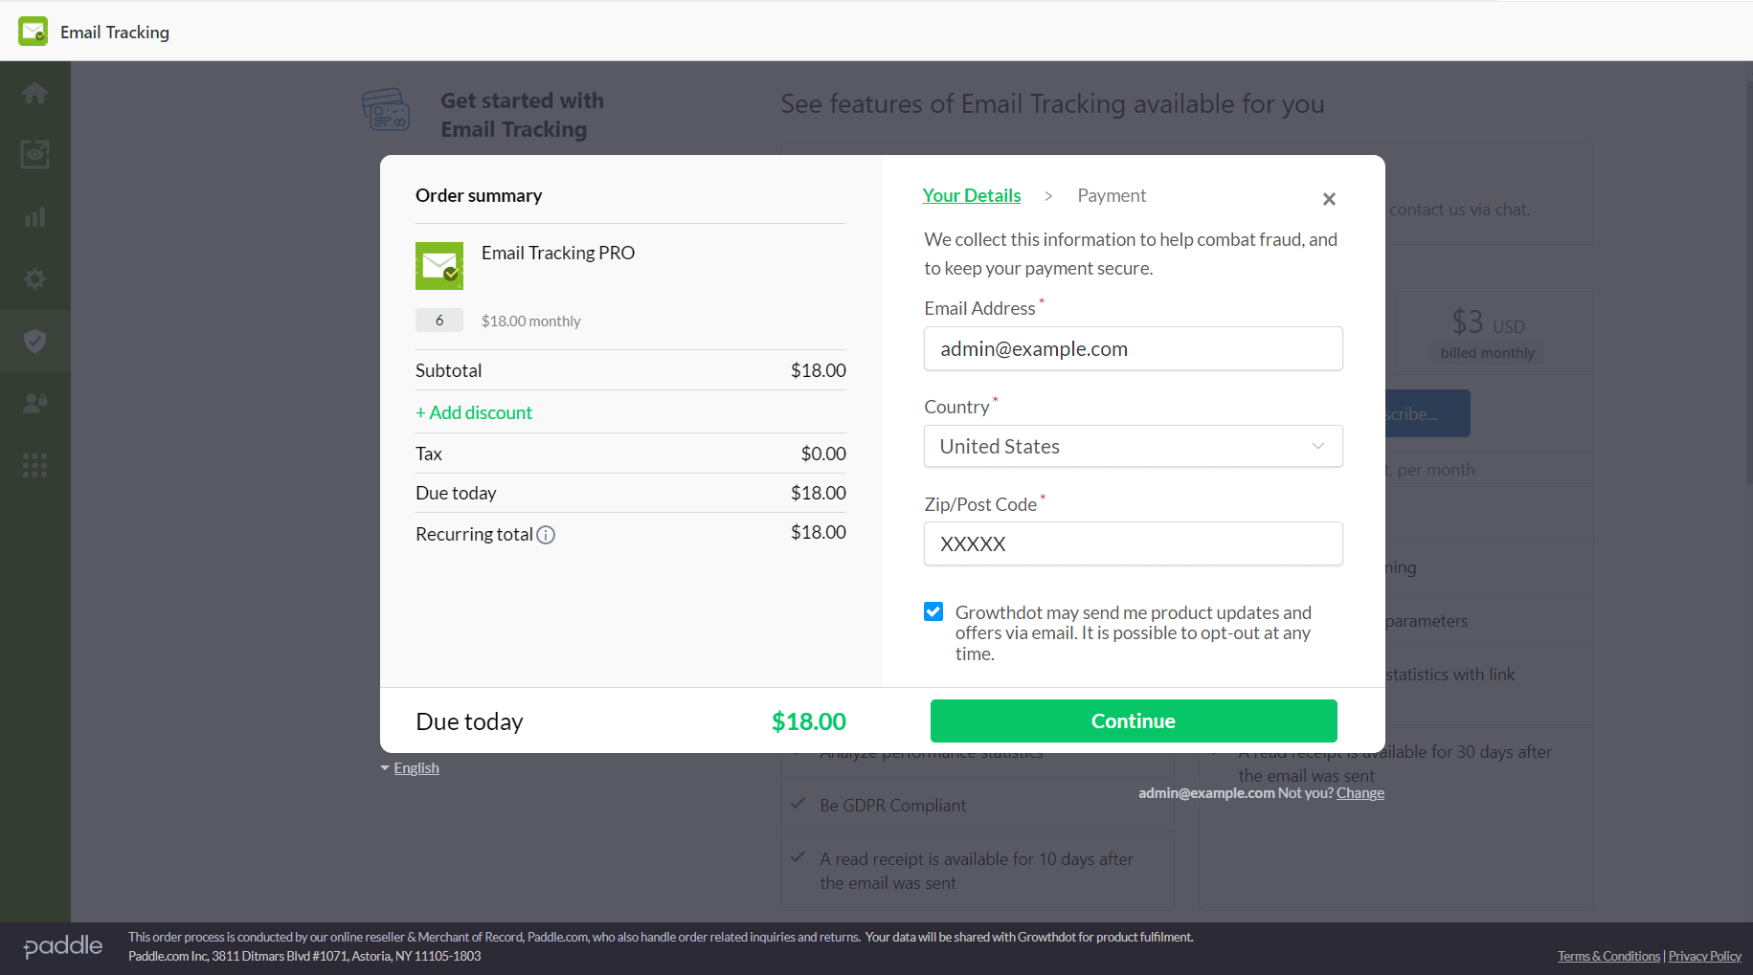The image size is (1753, 975).
Task: Click the Subtotal $18.00 value
Action: [819, 370]
